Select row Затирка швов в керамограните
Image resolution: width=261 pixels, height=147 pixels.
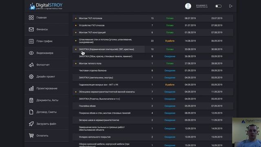click(x=153, y=120)
